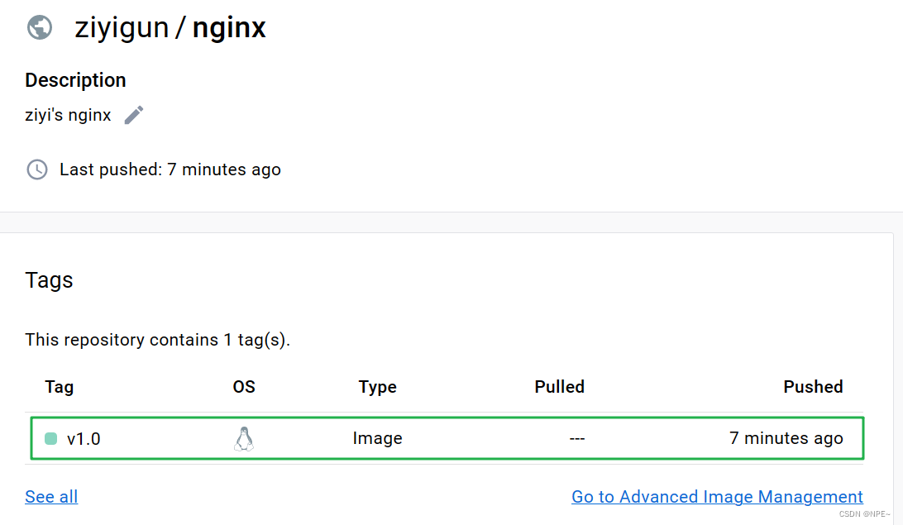Click the Pulled column header
The image size is (903, 525).
[559, 387]
